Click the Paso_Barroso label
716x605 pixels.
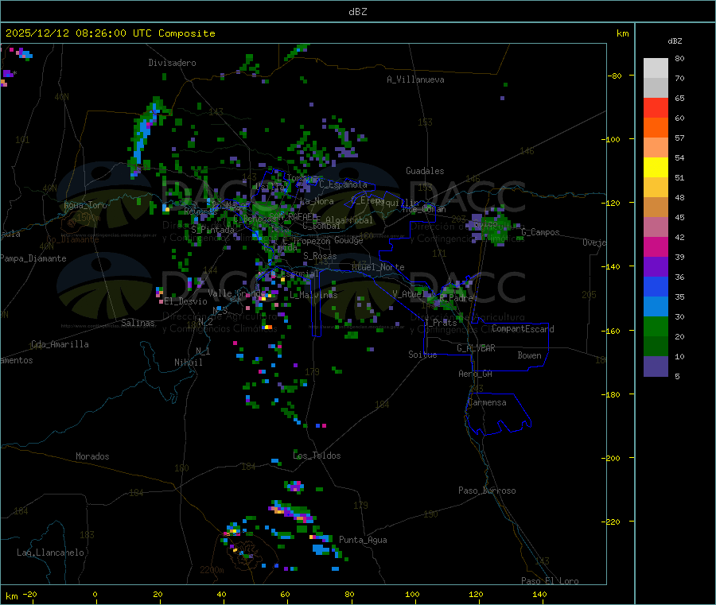[487, 491]
